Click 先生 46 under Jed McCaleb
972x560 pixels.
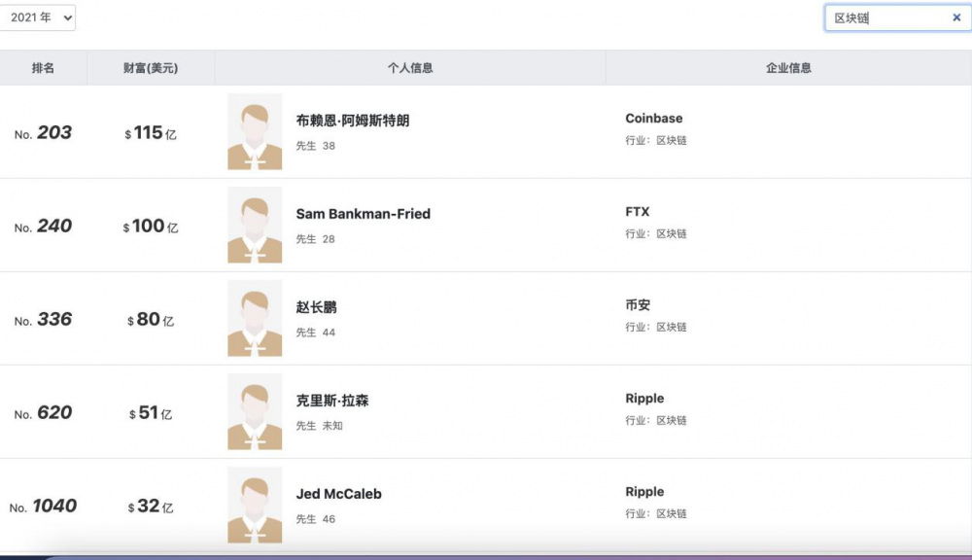tap(316, 519)
